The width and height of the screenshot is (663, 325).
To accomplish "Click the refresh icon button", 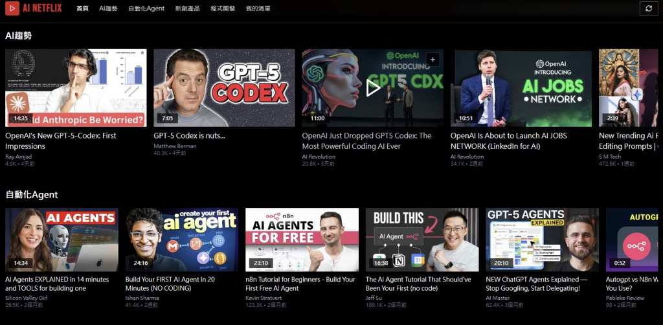I will click(x=649, y=8).
